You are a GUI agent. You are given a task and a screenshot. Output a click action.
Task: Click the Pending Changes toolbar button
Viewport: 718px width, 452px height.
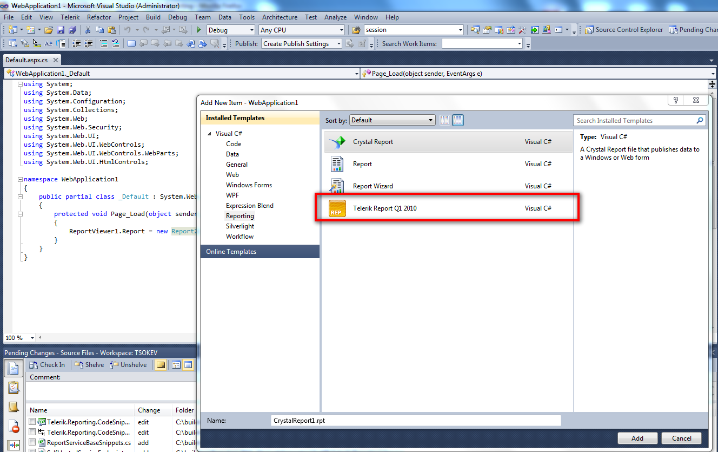pos(694,30)
